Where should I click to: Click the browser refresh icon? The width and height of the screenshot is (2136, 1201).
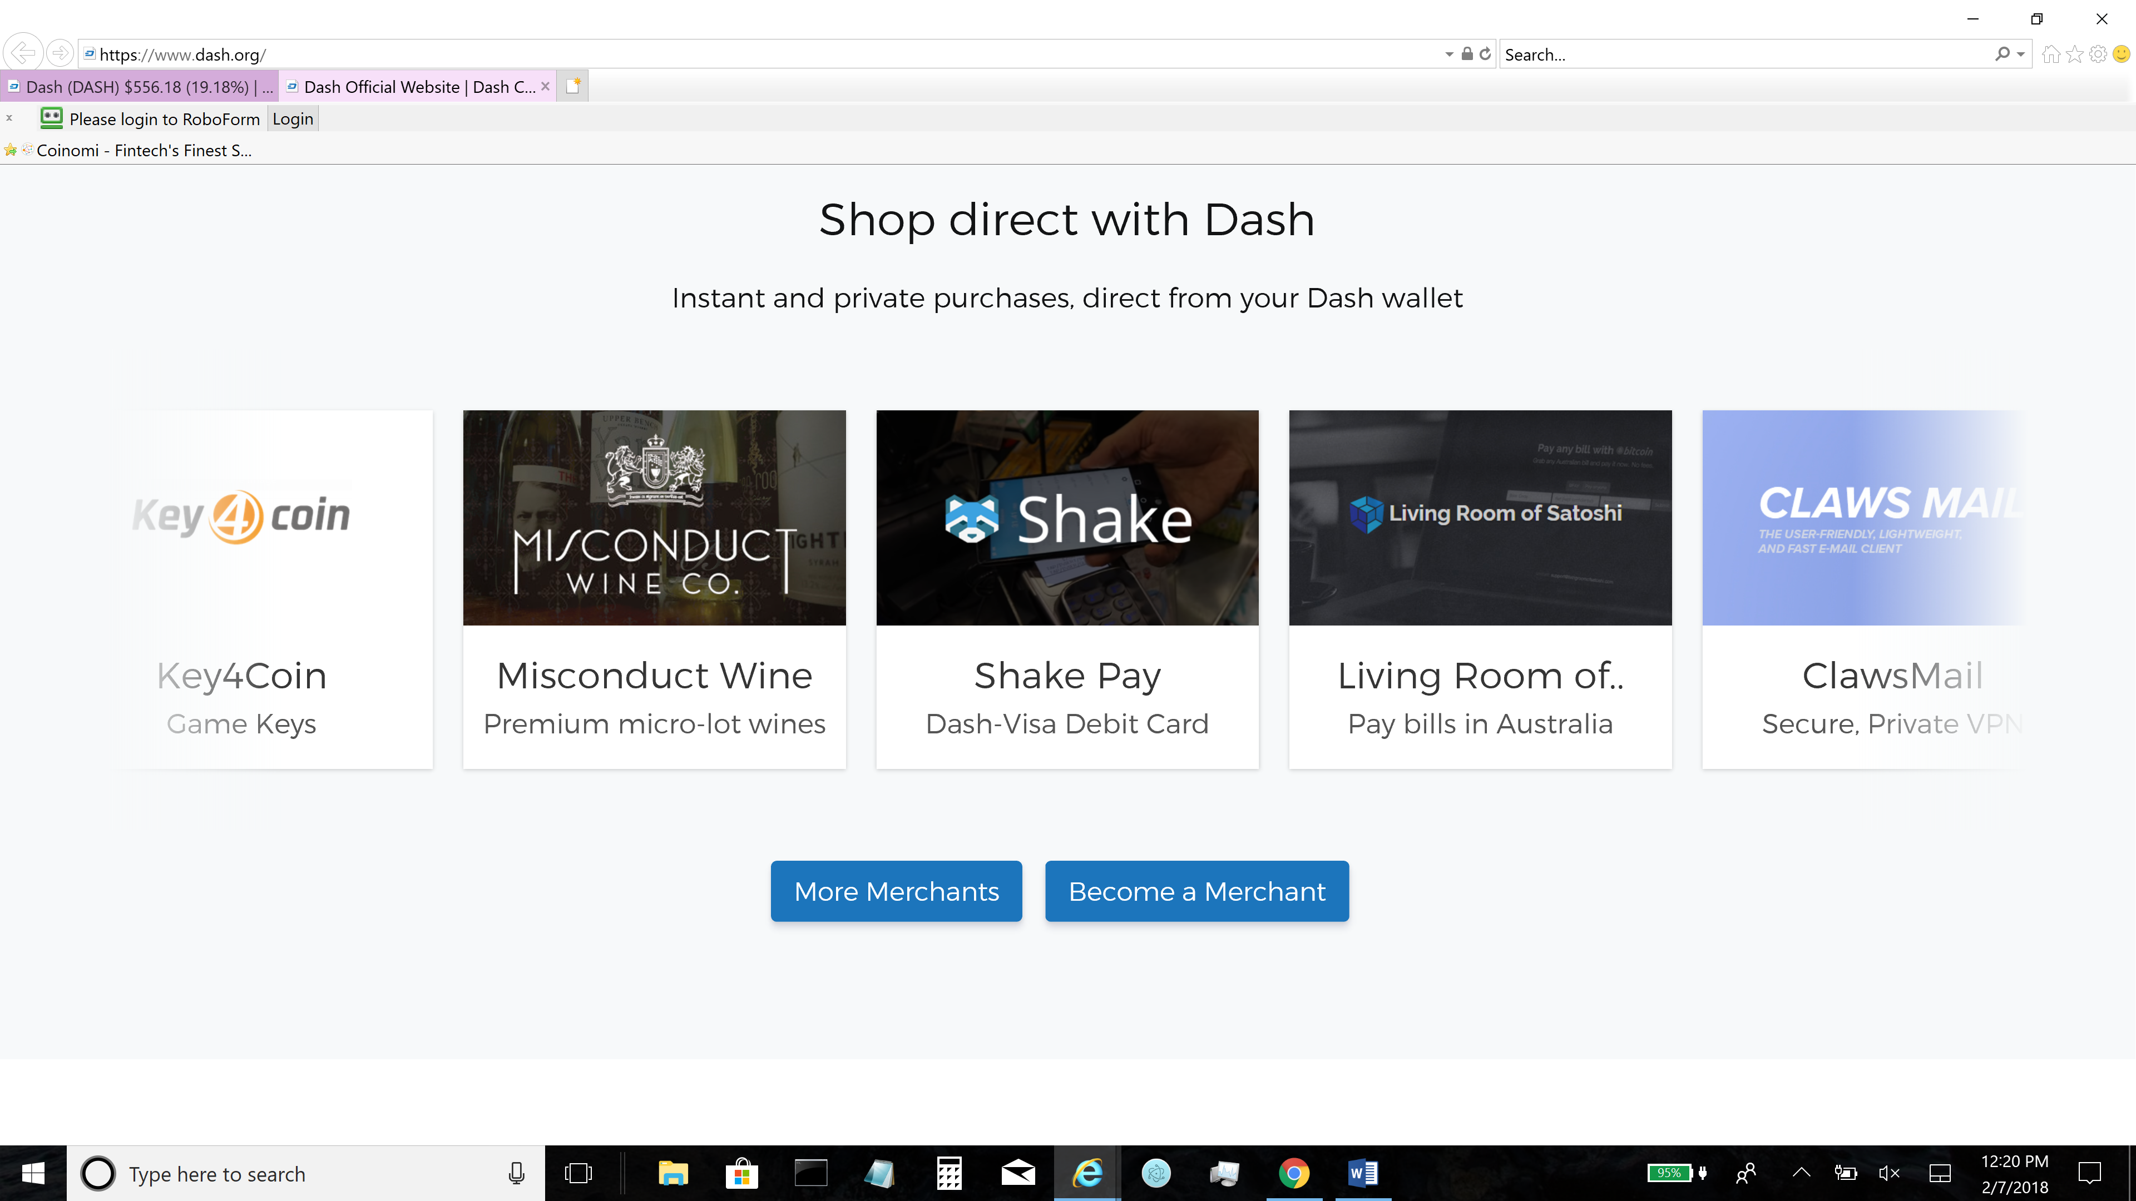(1485, 54)
